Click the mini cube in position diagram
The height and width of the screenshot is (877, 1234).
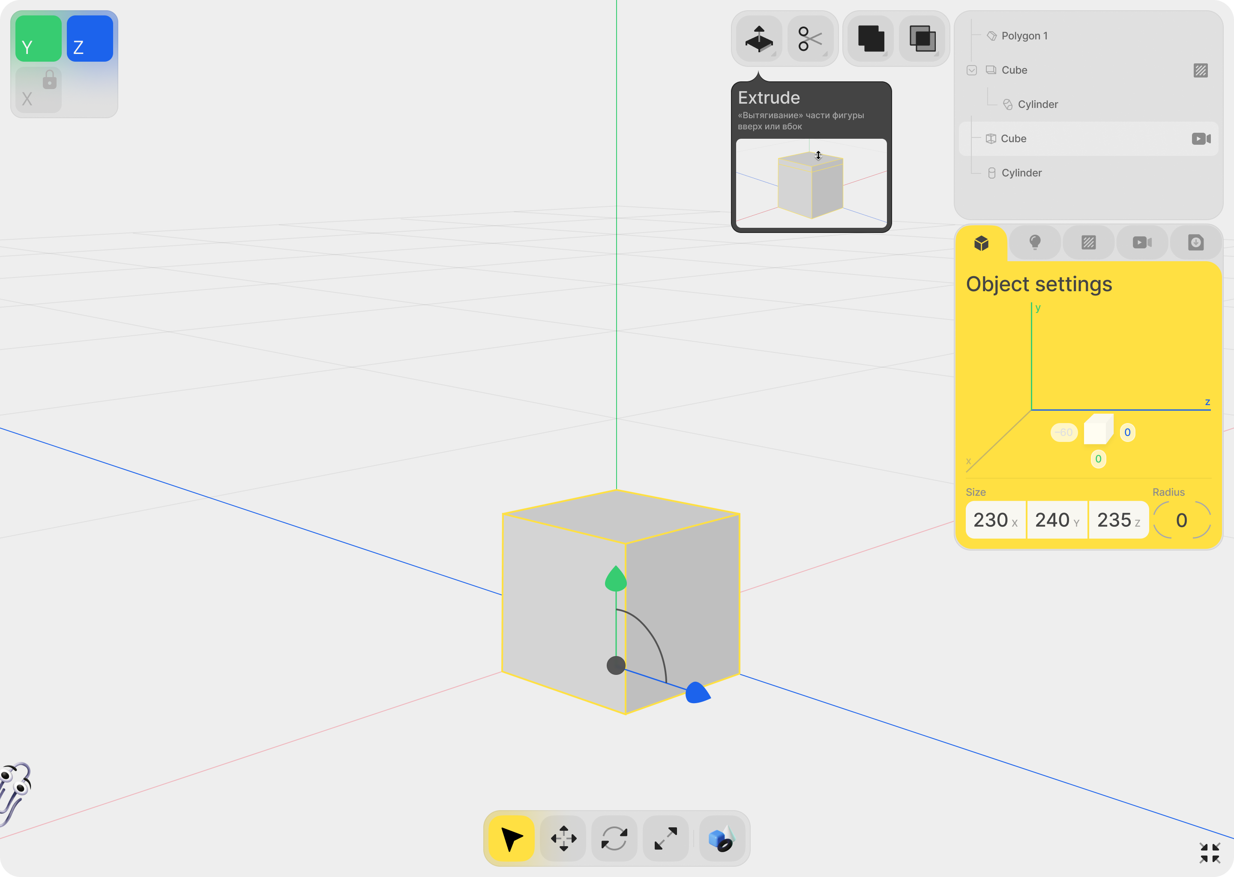(1099, 429)
